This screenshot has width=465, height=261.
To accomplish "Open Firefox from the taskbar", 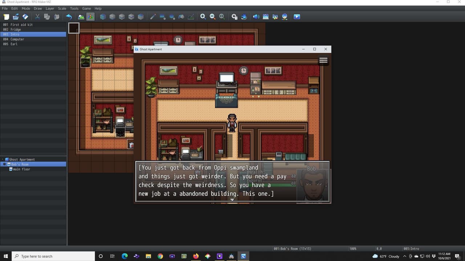I will coord(196,256).
